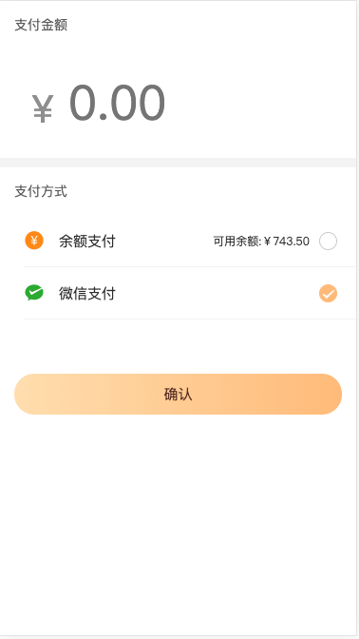359x639 pixels.
Task: Click empty space in the 微信支付 row
Action: [216, 294]
